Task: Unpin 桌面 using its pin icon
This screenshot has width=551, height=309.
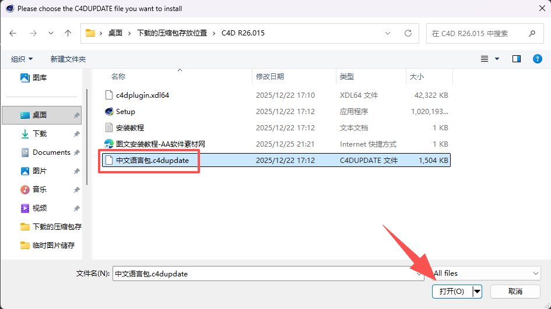Action: [76, 115]
